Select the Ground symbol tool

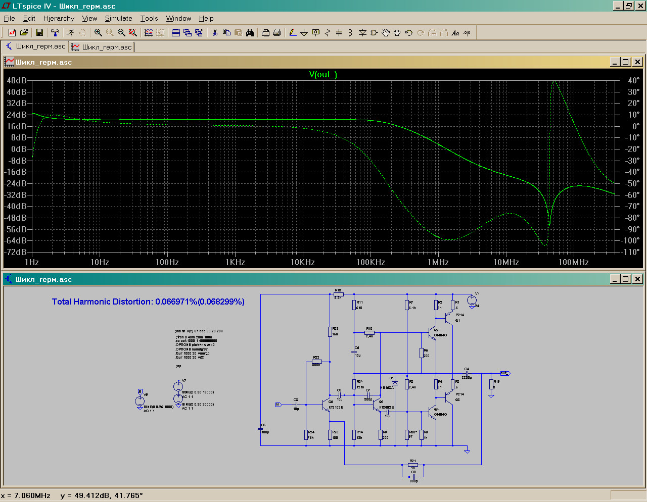[304, 33]
